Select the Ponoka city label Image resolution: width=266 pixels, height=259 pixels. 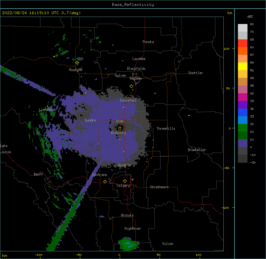click(148, 42)
